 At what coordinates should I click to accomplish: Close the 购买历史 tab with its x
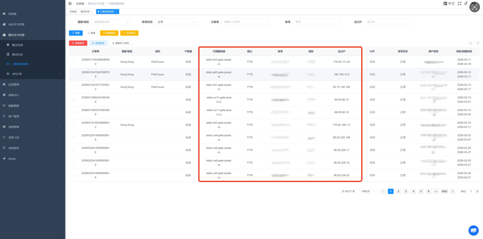pos(92,11)
